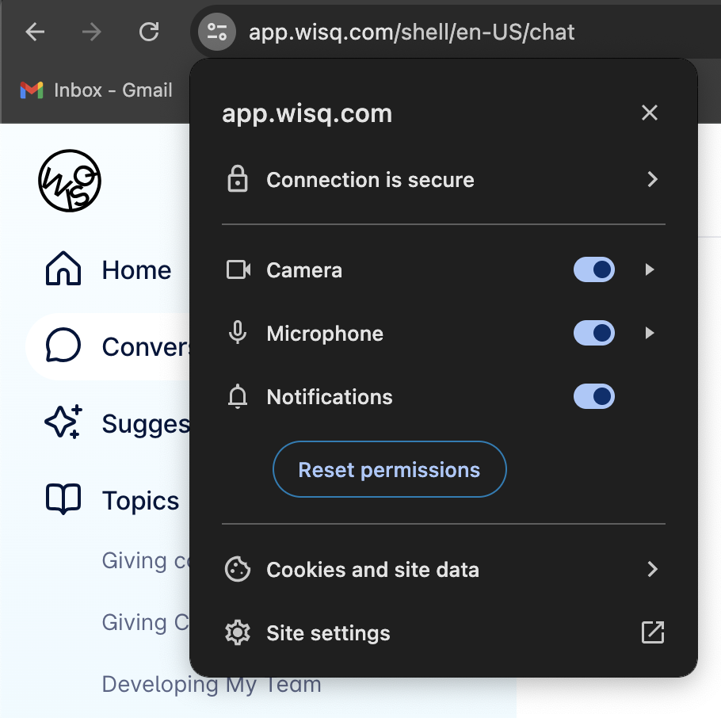The width and height of the screenshot is (721, 718).
Task: Click the browser reload icon
Action: [148, 32]
